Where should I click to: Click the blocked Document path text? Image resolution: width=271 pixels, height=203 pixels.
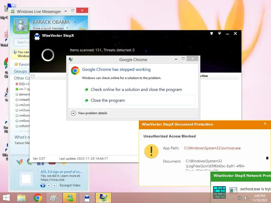pyautogui.click(x=215, y=165)
